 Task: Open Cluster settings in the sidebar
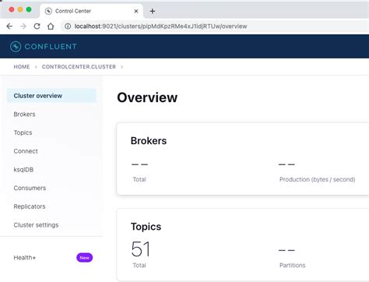pyautogui.click(x=36, y=225)
